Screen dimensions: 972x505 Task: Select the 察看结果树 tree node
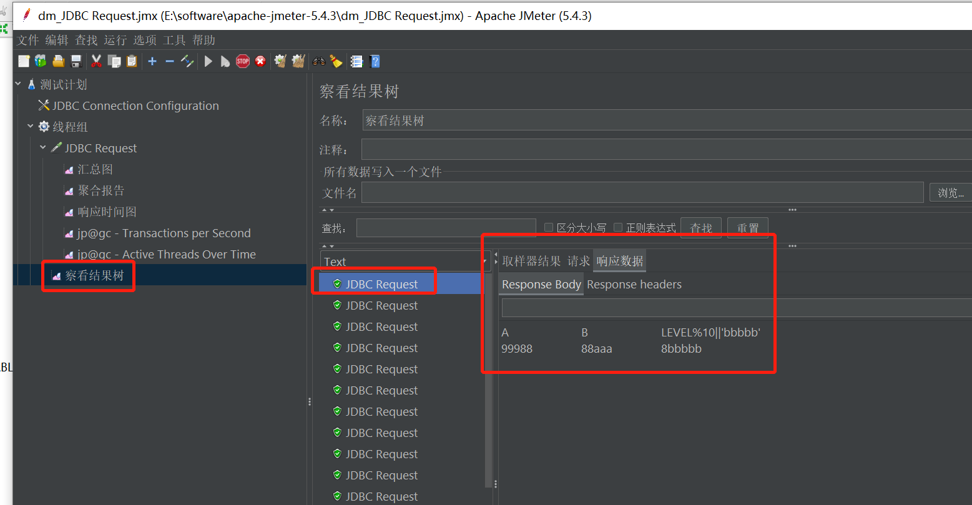(x=94, y=275)
